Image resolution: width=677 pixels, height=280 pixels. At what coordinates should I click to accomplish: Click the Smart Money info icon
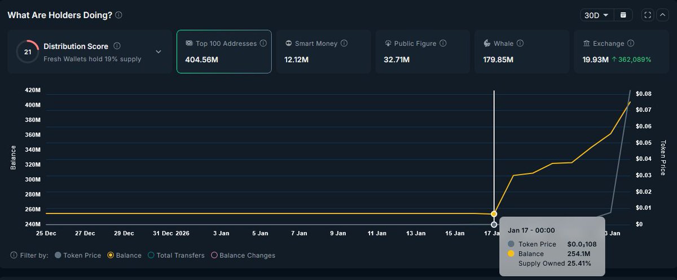pos(344,43)
